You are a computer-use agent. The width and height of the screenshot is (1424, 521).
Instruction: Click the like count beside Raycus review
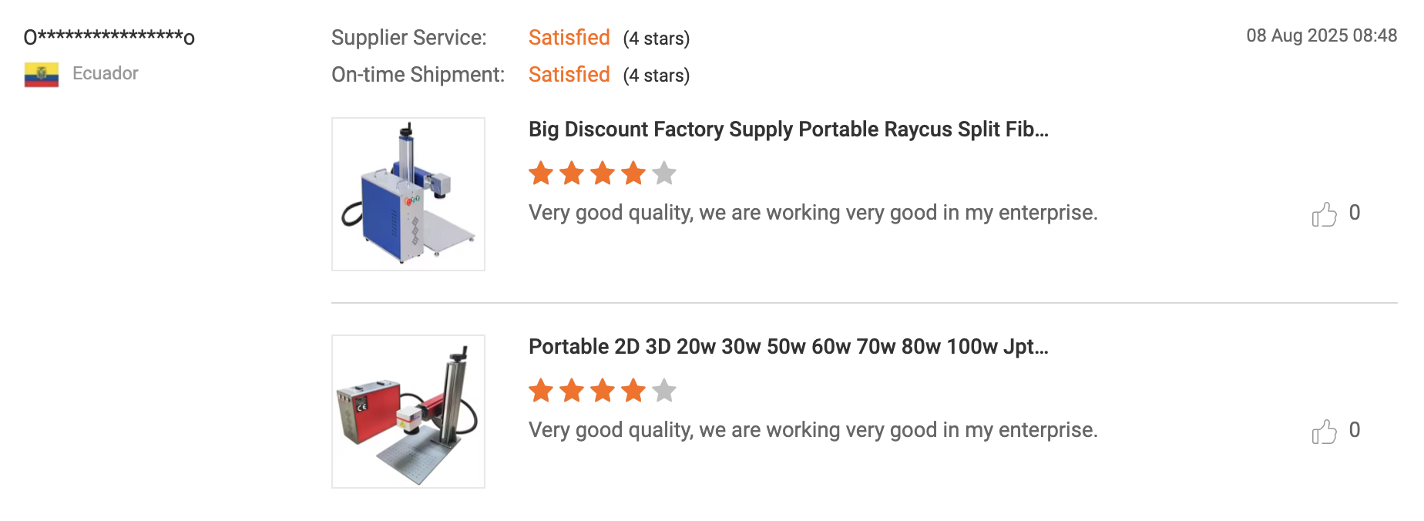pos(1355,213)
